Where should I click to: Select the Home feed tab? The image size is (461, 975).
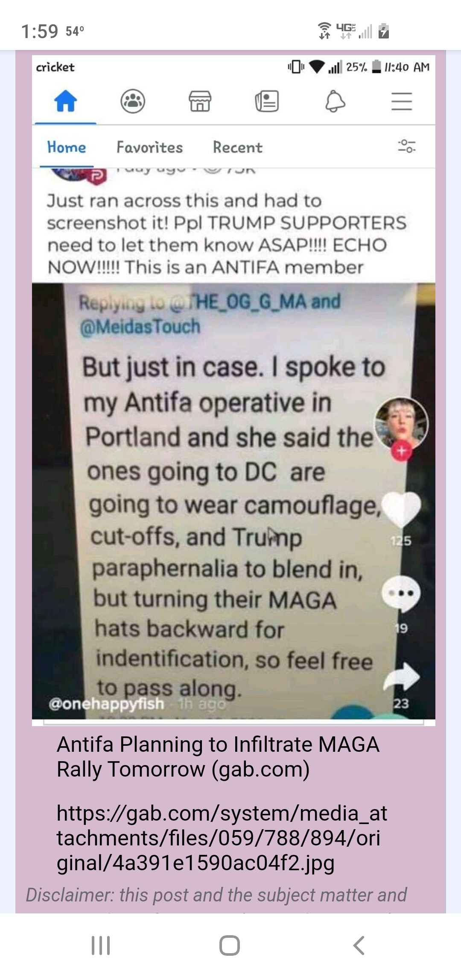tap(67, 148)
